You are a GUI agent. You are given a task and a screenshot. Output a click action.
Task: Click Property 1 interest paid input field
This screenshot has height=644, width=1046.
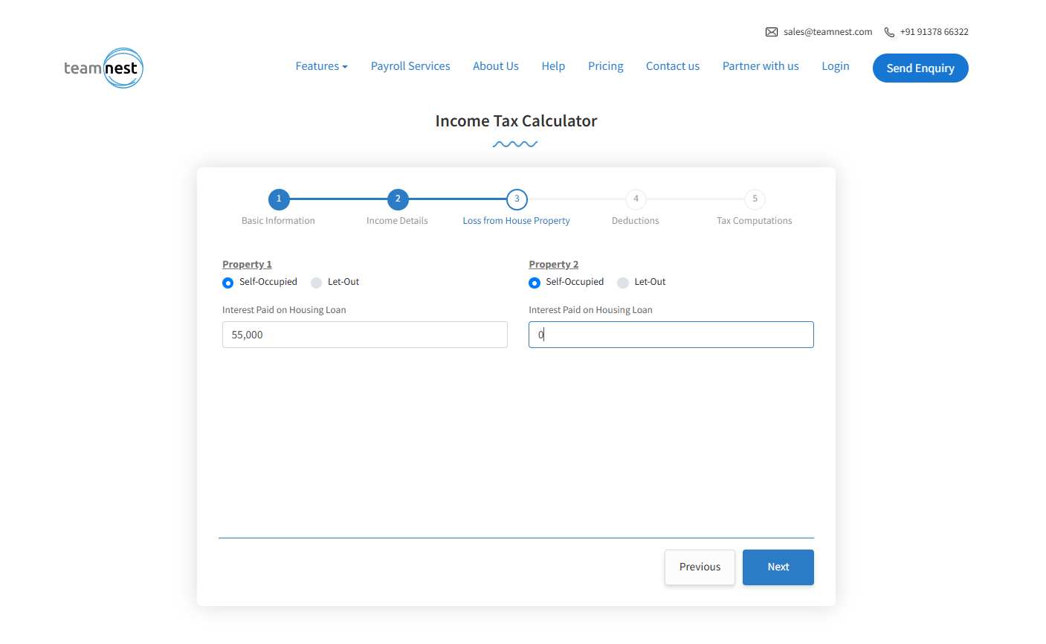click(x=364, y=335)
